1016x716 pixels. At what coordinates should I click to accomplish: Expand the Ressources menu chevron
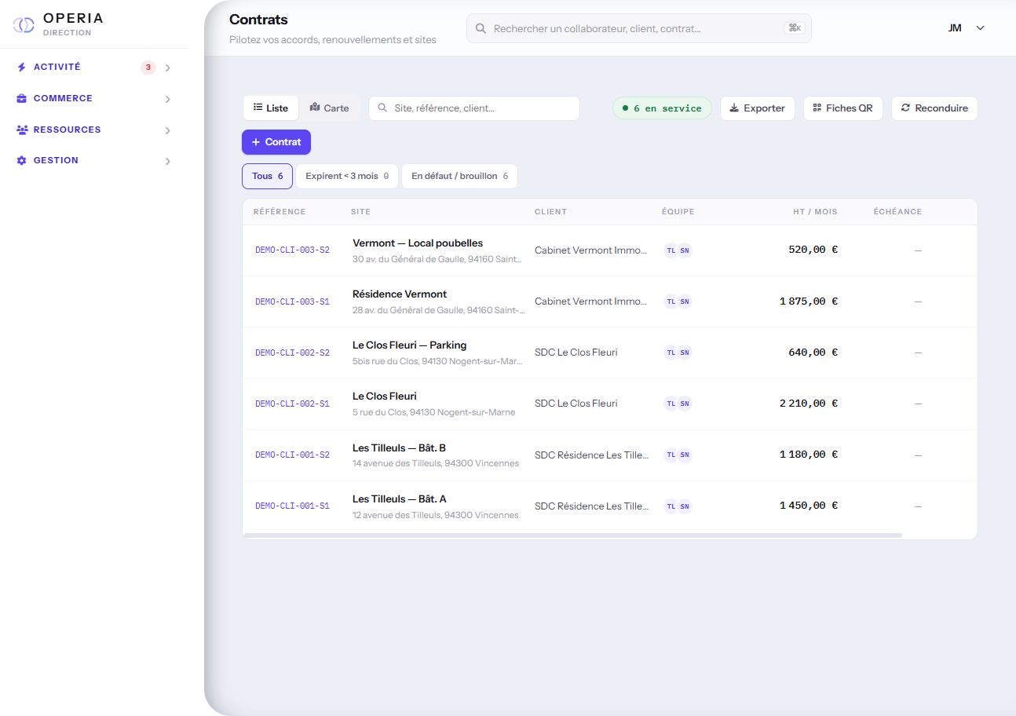[167, 130]
